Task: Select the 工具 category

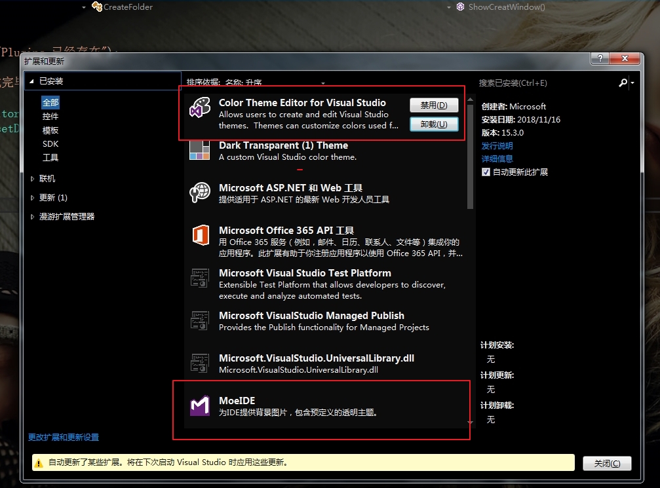Action: (50, 158)
